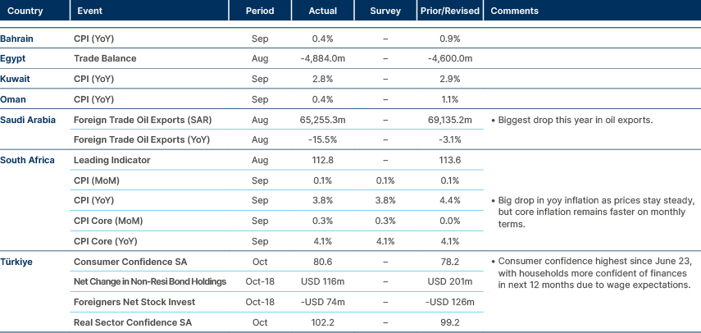Viewport: 701px width, 333px height.
Task: Click the South Africa Leading Indicator event
Action: pos(112,160)
